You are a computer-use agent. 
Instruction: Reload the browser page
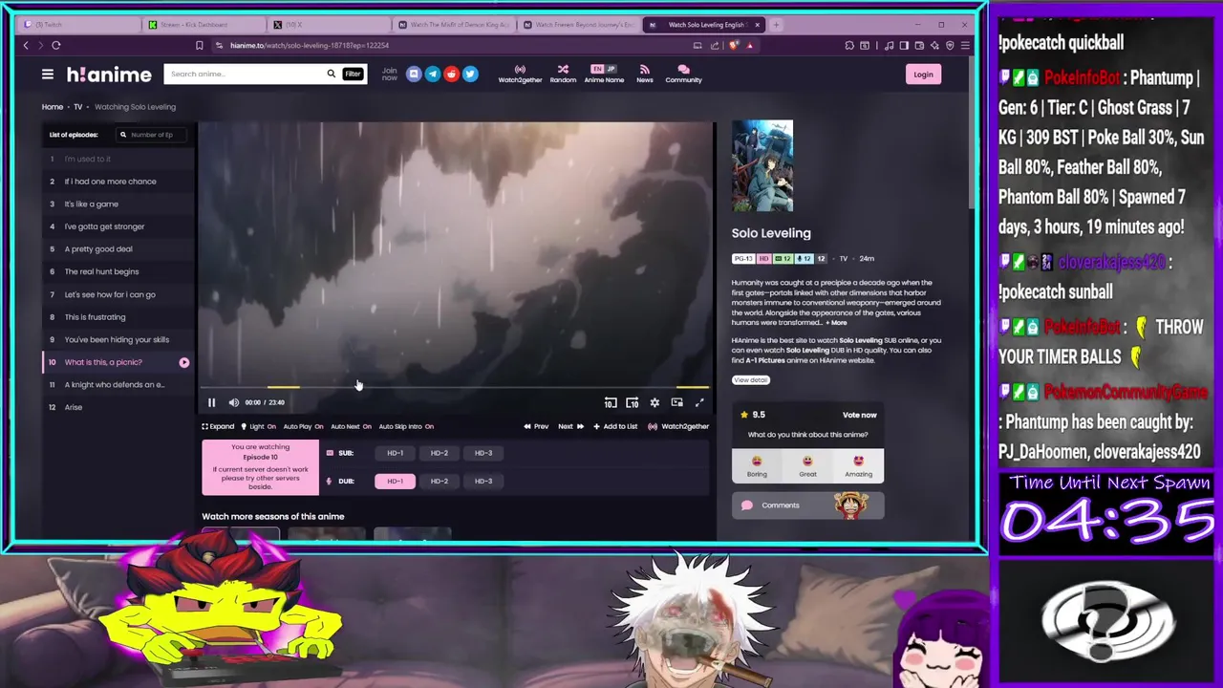pos(56,45)
